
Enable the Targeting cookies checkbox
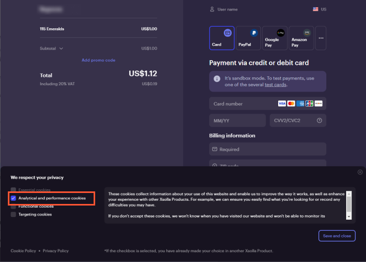pyautogui.click(x=14, y=214)
